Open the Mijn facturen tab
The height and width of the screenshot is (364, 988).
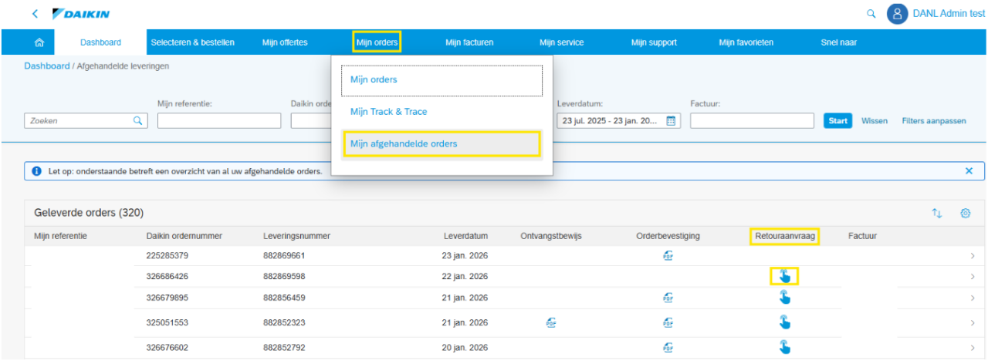(x=469, y=42)
